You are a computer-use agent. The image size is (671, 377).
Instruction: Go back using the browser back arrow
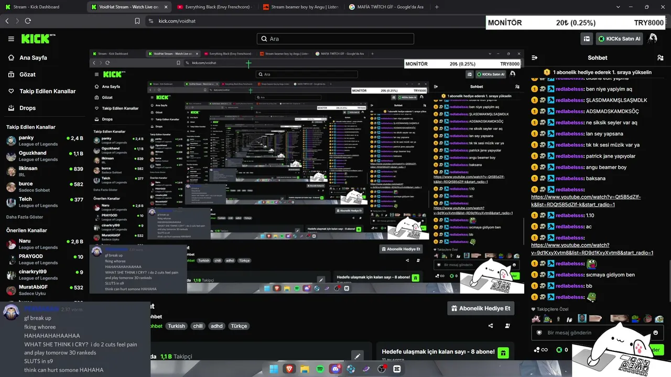[x=7, y=21]
